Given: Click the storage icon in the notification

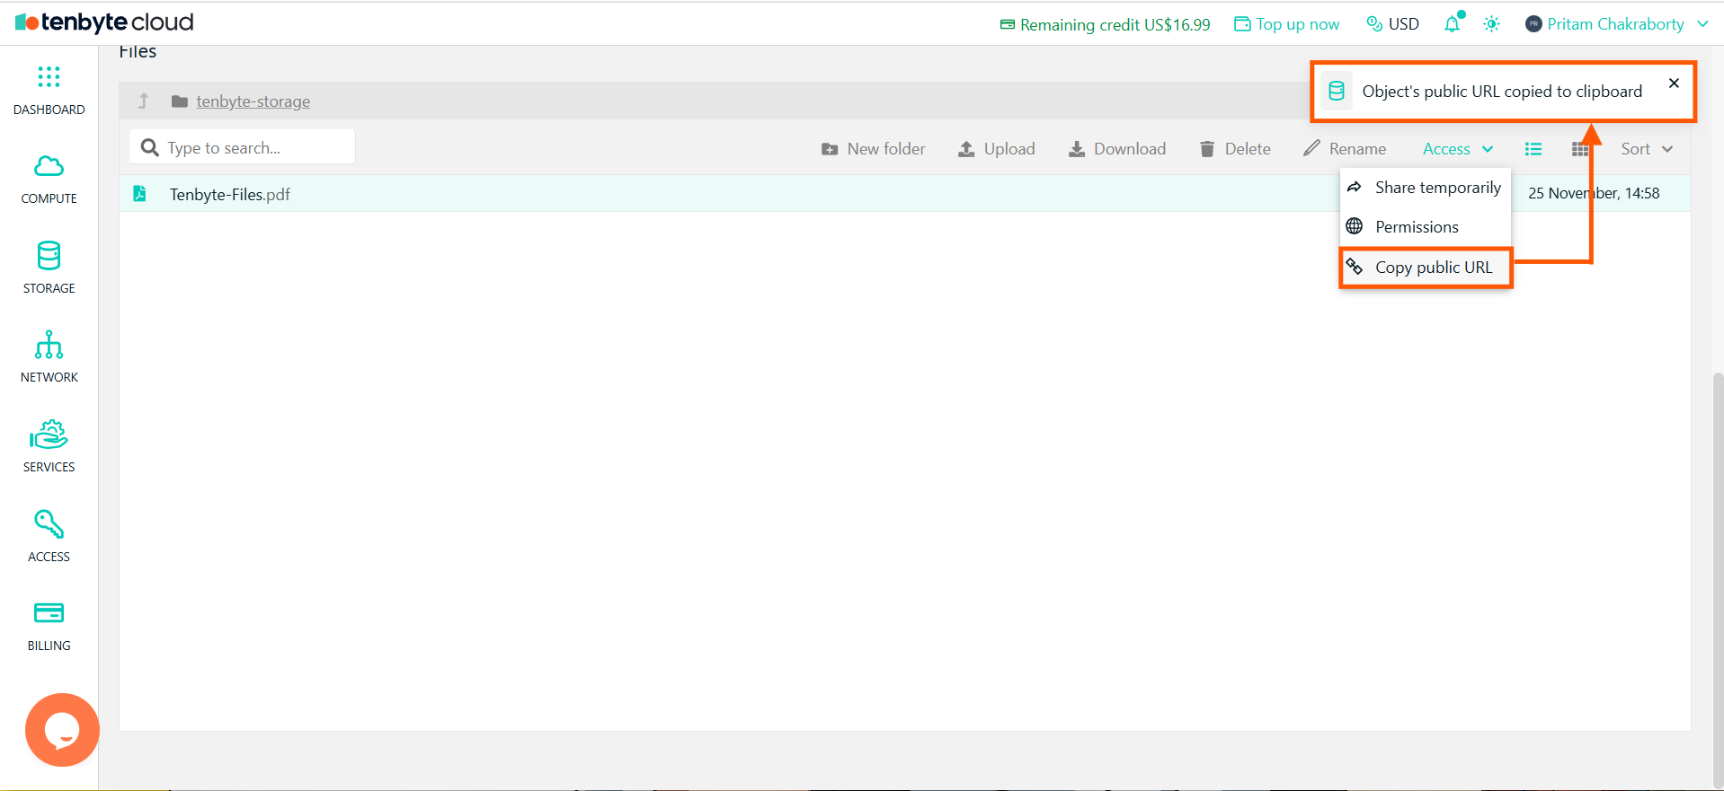Looking at the screenshot, I should 1337,91.
